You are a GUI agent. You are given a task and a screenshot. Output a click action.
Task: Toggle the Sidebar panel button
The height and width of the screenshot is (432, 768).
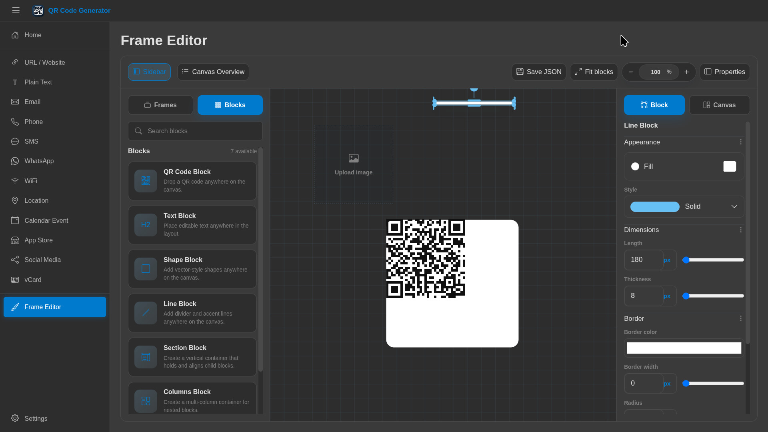coord(149,72)
